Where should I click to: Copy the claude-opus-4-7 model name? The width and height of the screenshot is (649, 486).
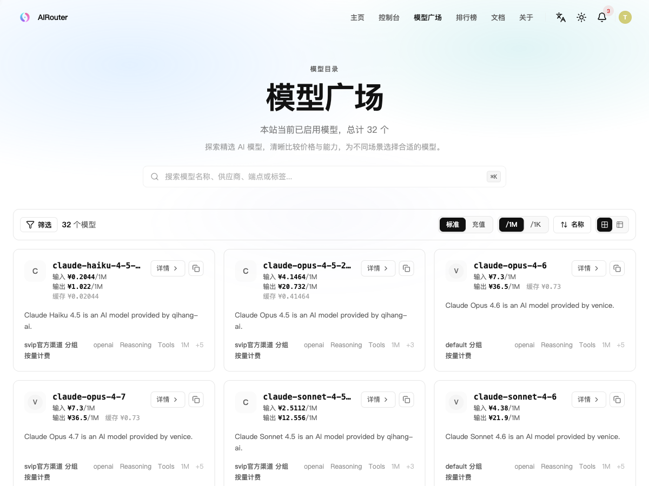click(196, 400)
